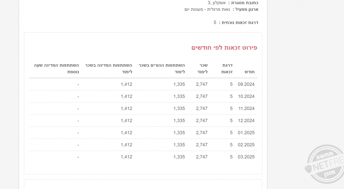
Task: Select the 10.2024 month cell
Action: click(246, 96)
